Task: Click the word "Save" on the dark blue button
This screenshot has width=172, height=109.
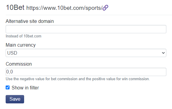Action: click(15, 99)
